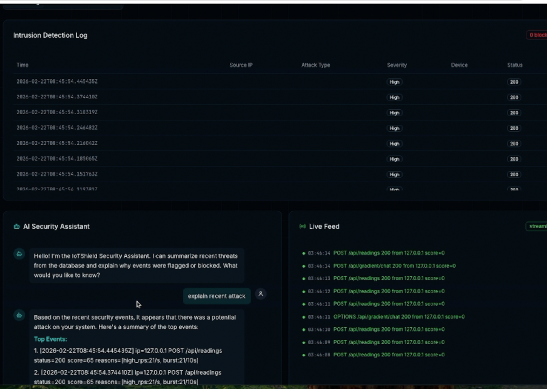The image size is (547, 389).
Task: Click the bot avatar beside the attack summary
Action: 19,315
